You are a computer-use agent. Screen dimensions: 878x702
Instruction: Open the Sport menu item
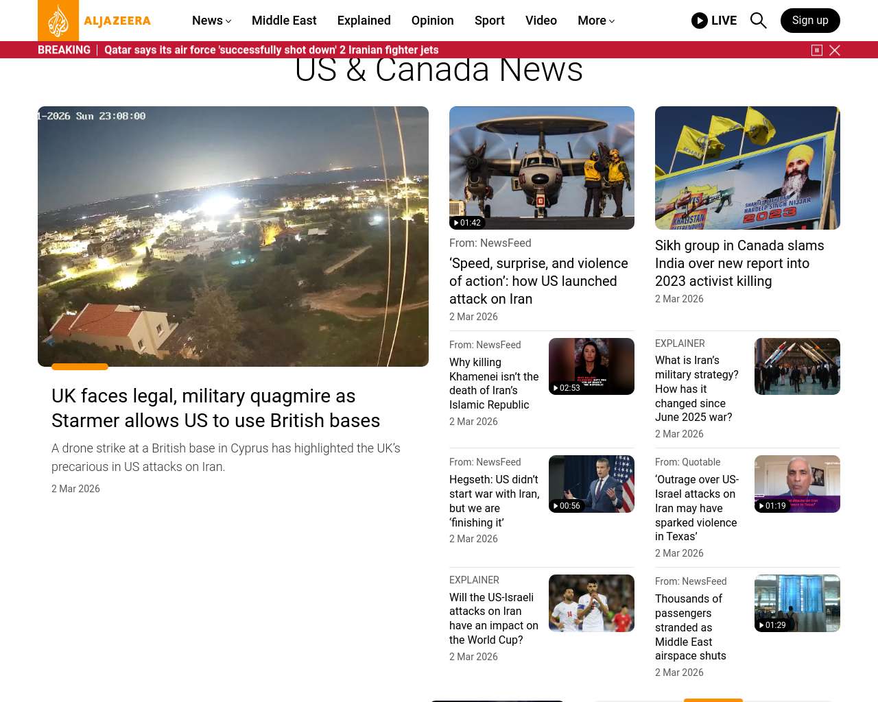[x=489, y=21]
